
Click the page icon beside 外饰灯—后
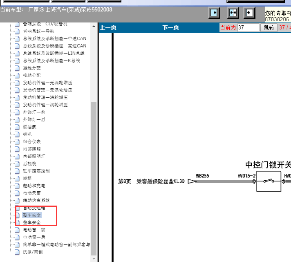[17, 119]
